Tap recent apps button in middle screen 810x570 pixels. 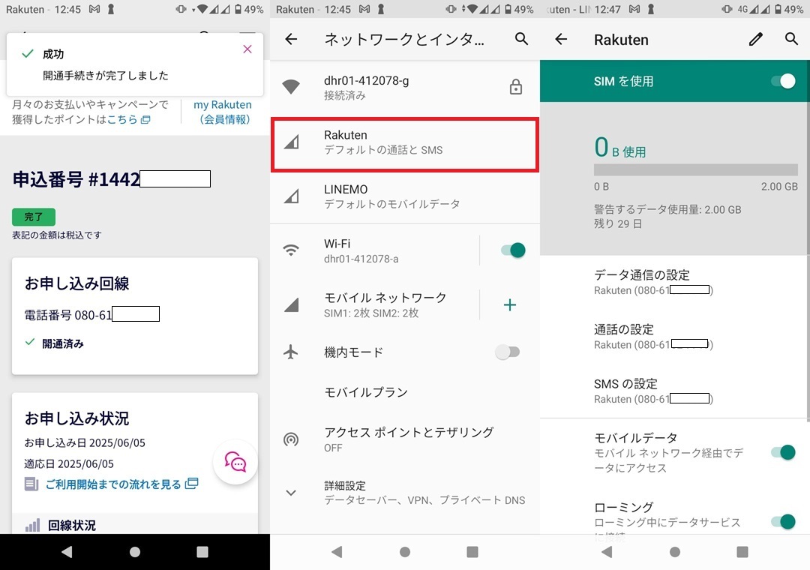click(472, 552)
